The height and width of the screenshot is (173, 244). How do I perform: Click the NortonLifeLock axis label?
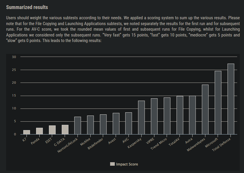click(68, 145)
